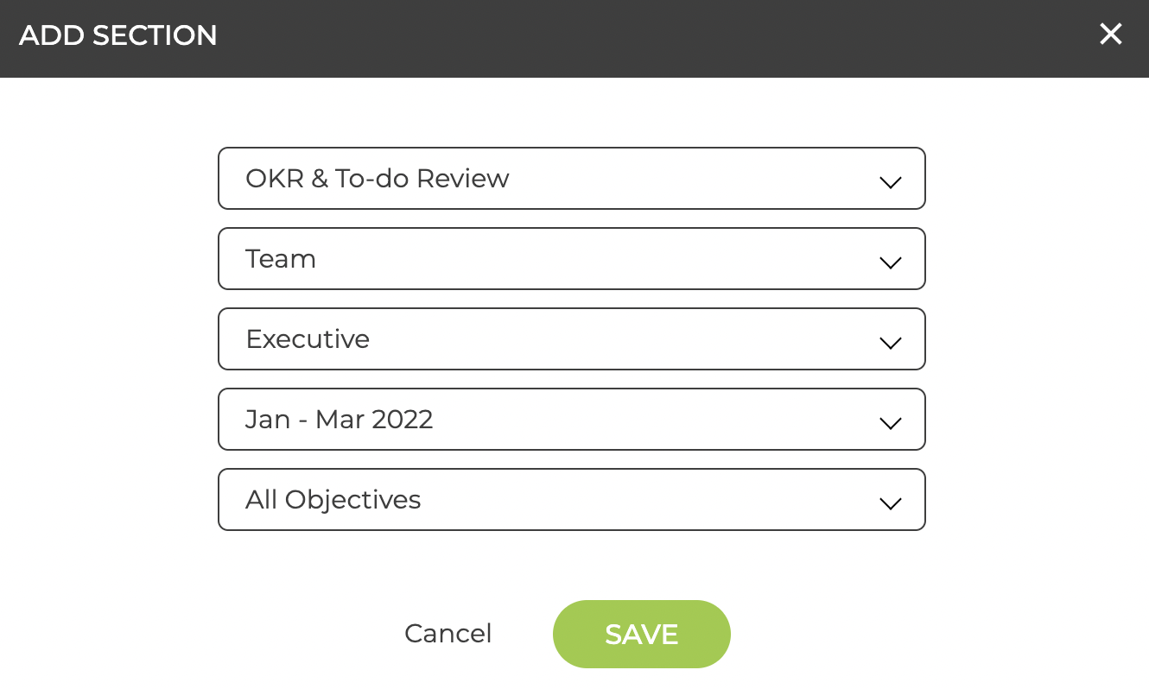Click the chevron icon on "All Objectives"
The width and height of the screenshot is (1149, 689).
(890, 503)
